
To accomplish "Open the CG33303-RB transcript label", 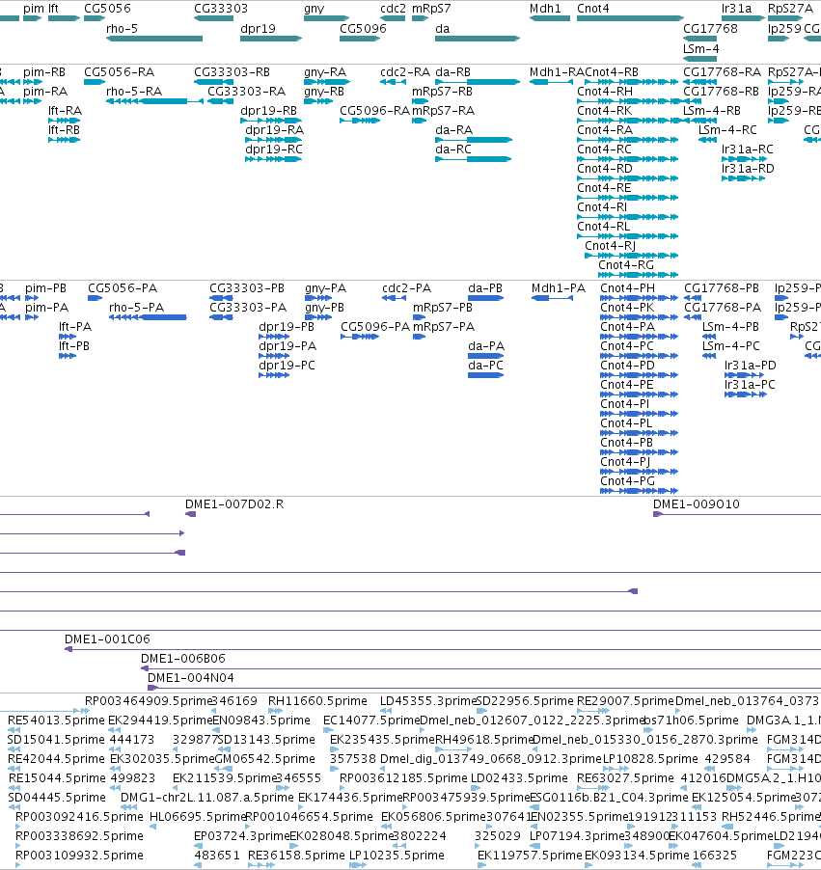I will pos(232,72).
